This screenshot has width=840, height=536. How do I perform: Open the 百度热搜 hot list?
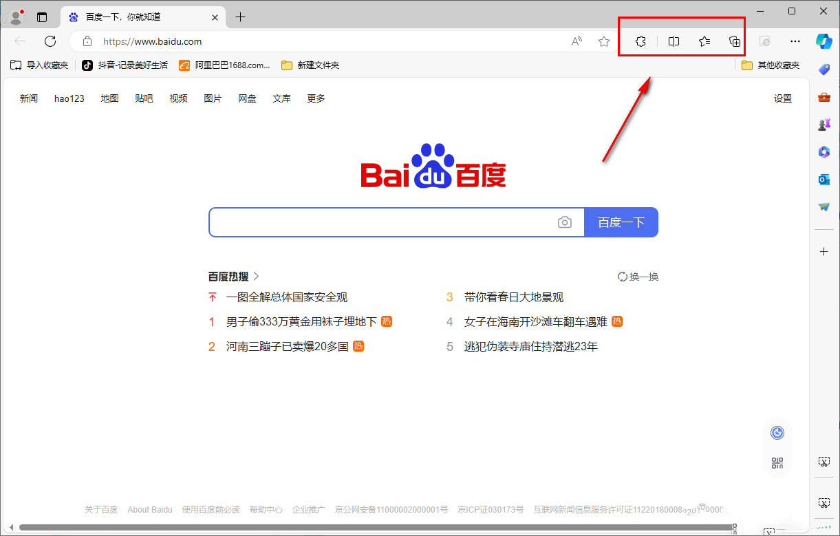tap(234, 277)
